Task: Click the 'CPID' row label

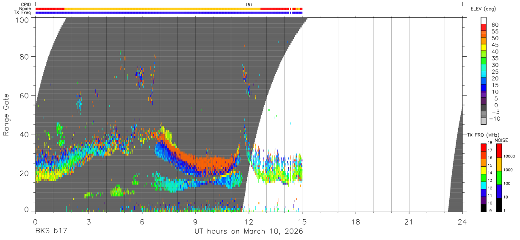Action: pos(25,5)
